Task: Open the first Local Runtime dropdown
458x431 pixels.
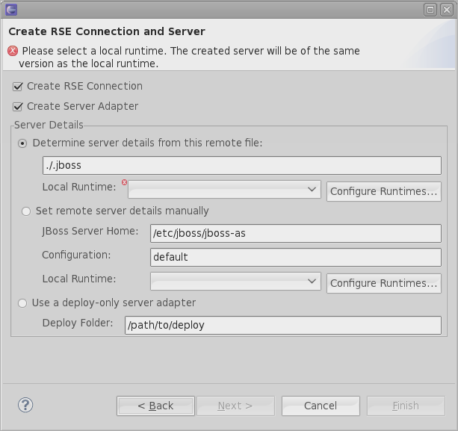Action: click(224, 190)
